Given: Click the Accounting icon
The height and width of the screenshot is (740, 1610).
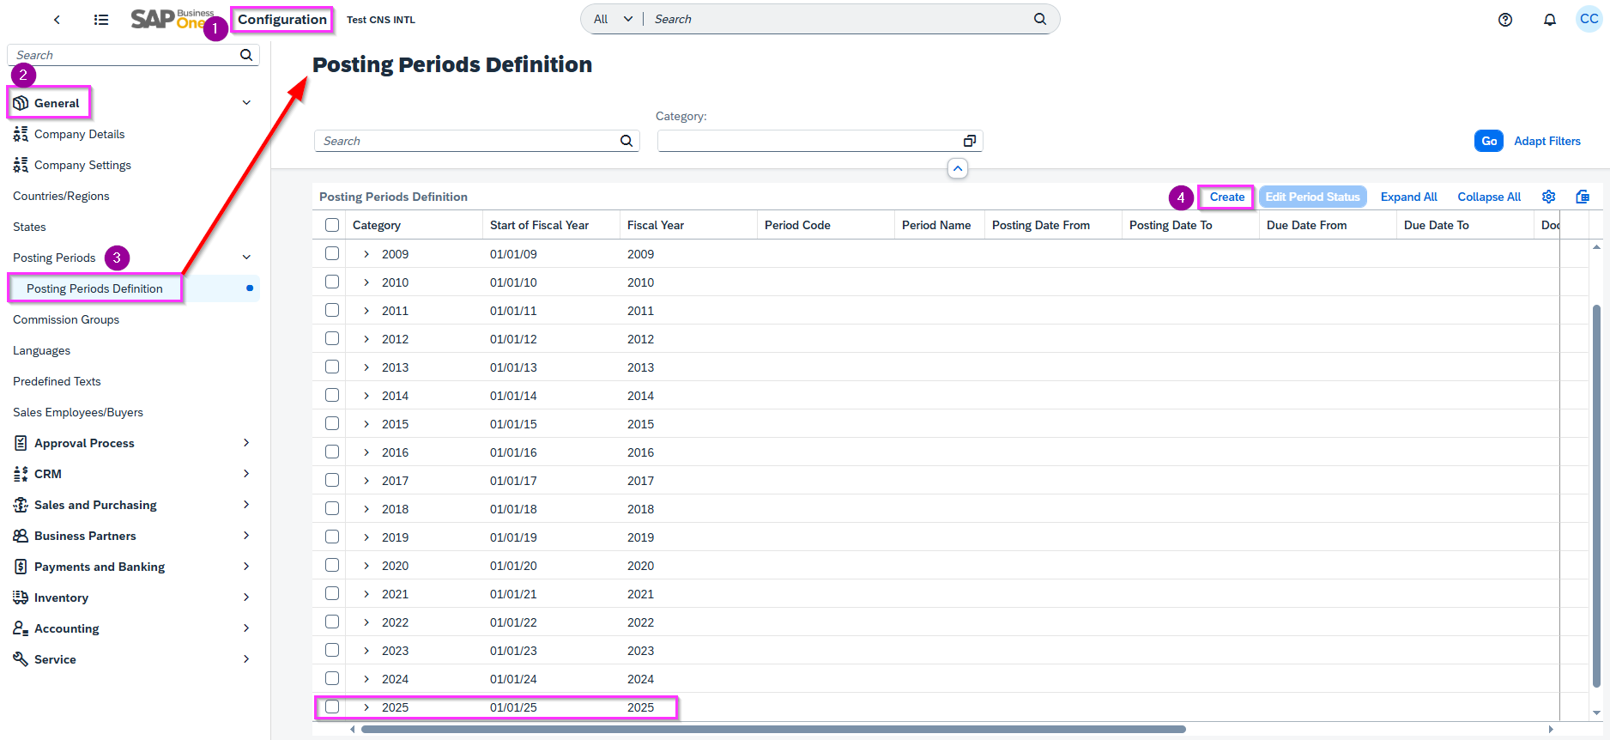Looking at the screenshot, I should [21, 628].
